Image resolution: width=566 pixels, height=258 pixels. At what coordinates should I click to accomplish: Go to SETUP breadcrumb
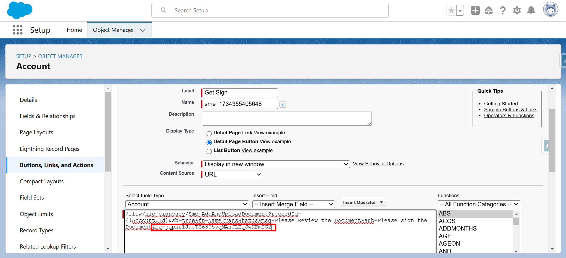(24, 56)
